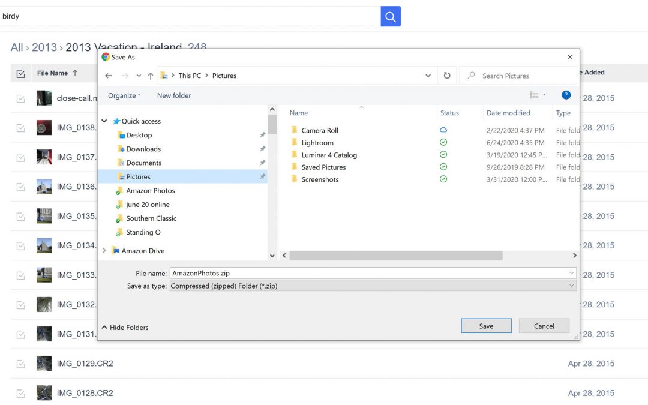
Task: Click the blue search magnifier button
Action: pos(391,16)
